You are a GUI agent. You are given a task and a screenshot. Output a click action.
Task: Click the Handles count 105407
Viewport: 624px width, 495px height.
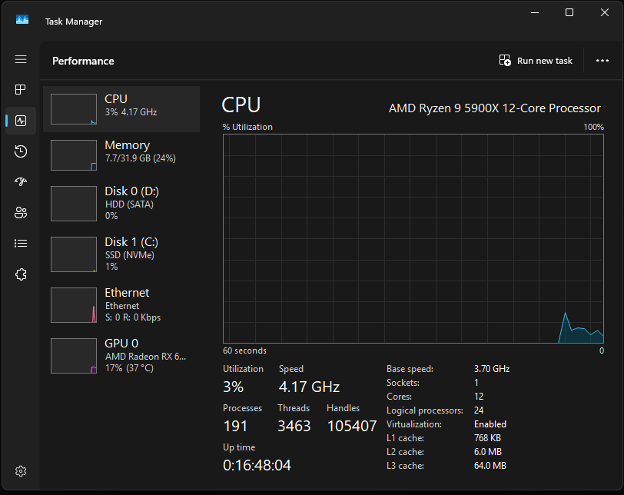pos(352,426)
